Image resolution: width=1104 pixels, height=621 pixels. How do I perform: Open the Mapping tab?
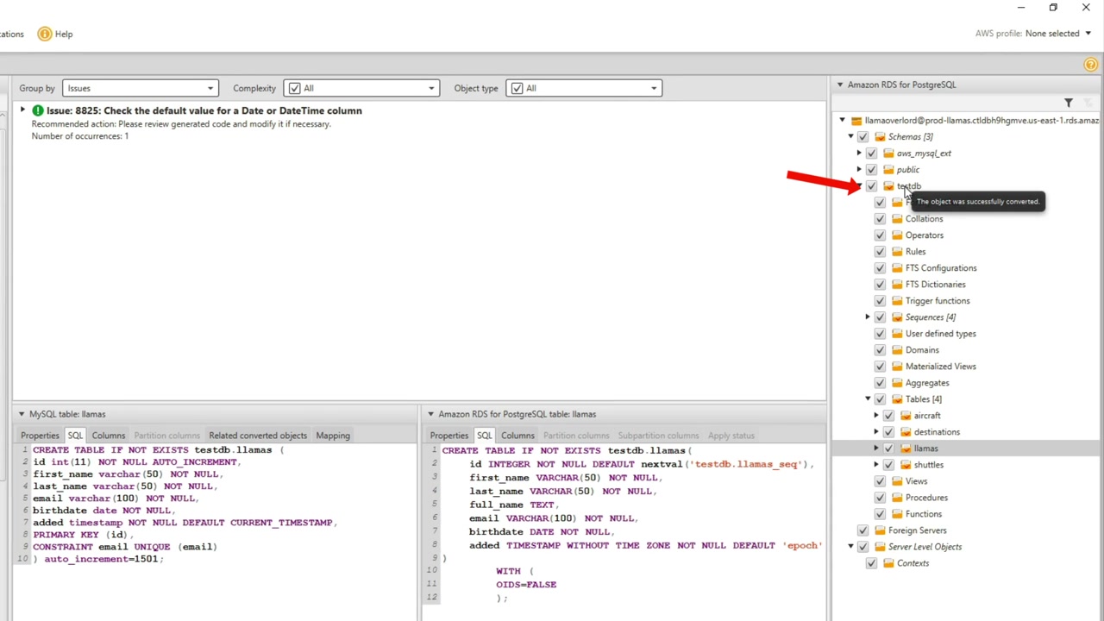[333, 436]
